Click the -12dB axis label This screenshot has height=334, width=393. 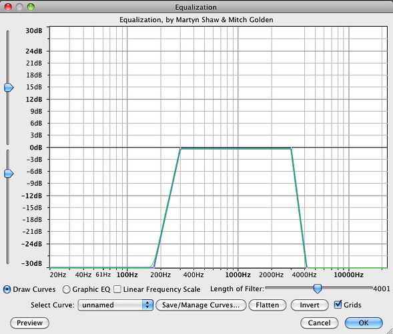[x=32, y=196]
